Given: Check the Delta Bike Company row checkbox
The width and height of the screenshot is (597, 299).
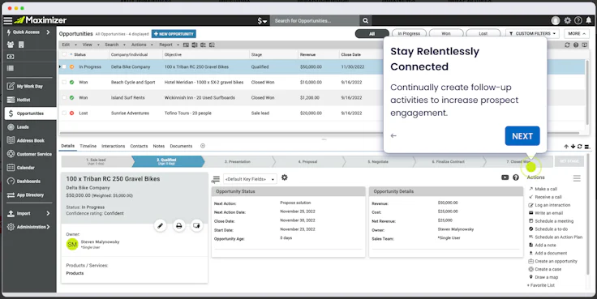Looking at the screenshot, I should [x=64, y=67].
